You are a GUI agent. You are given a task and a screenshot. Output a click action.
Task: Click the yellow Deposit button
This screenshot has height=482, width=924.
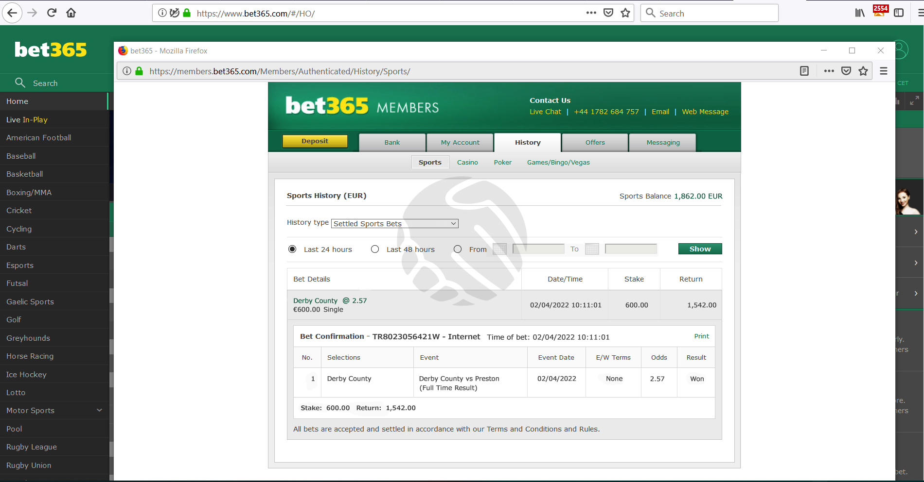[315, 141]
